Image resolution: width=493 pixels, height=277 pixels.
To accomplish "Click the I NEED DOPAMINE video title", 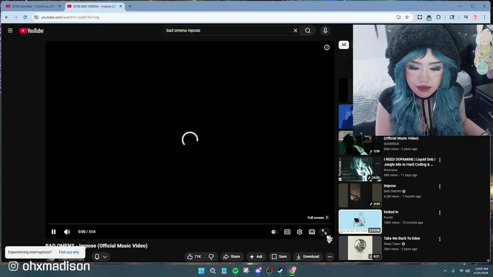I will pyautogui.click(x=409, y=162).
